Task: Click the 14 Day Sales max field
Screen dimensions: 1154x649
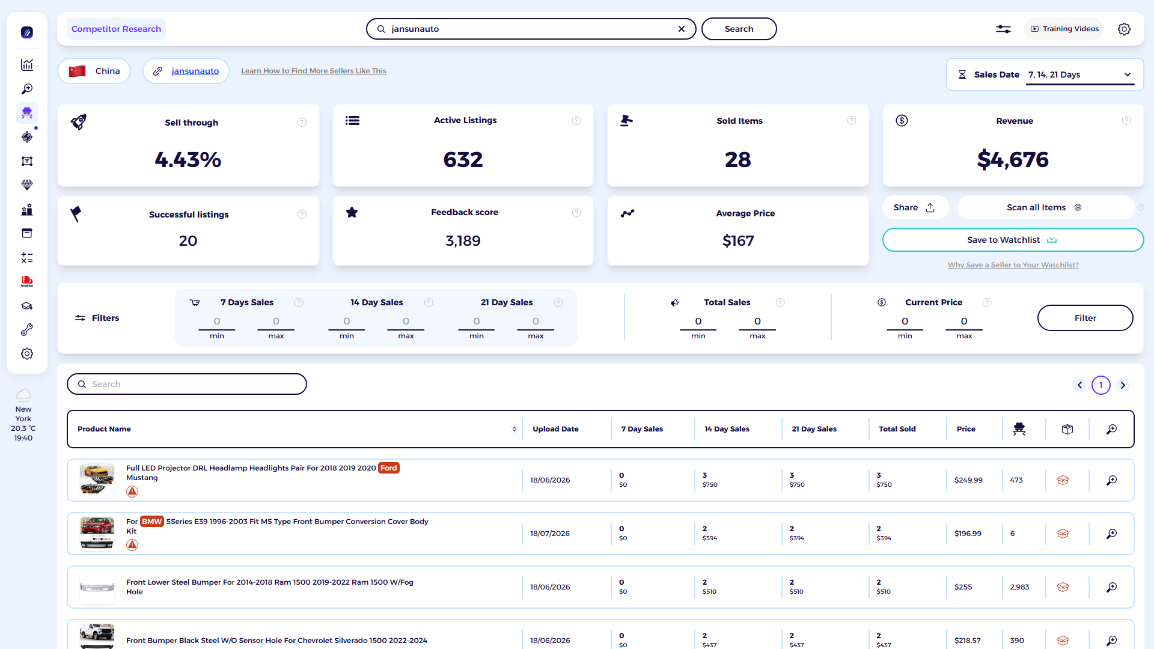Action: (x=406, y=322)
